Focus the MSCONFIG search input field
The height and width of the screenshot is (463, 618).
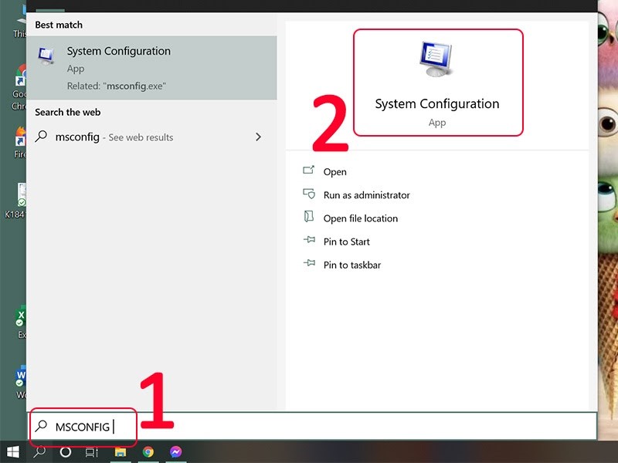click(x=313, y=427)
